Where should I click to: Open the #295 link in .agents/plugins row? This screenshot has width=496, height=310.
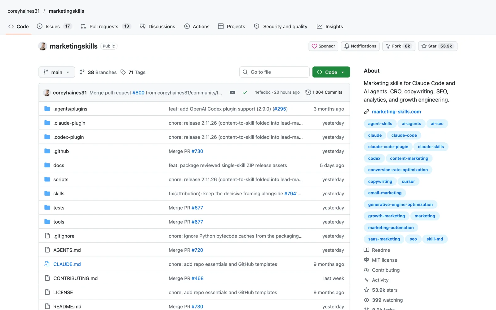(280, 109)
